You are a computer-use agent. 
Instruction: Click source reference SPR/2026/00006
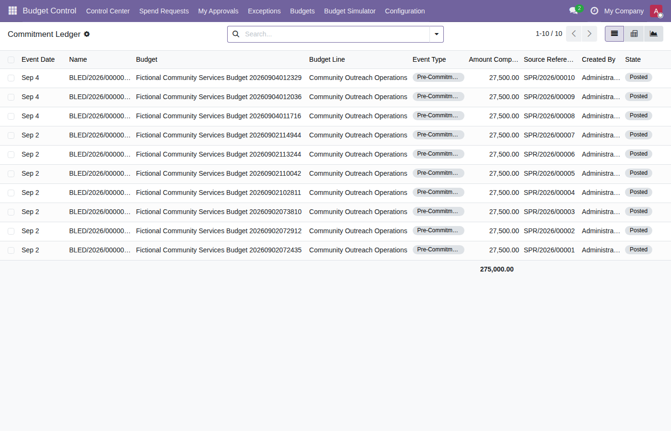point(549,154)
